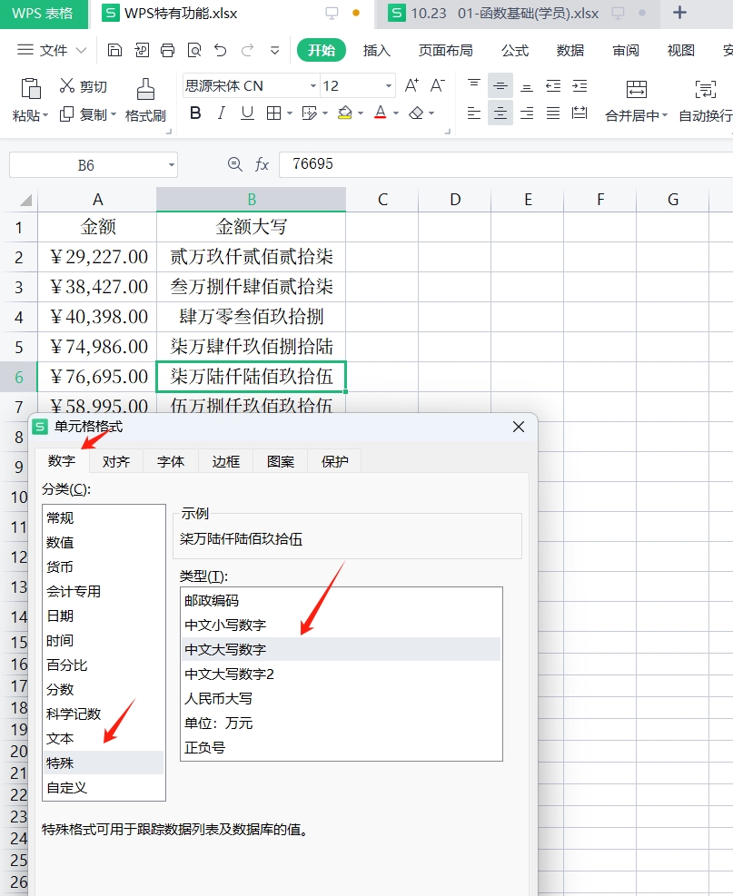Click the Save icon in quick toolbar
733x896 pixels.
click(114, 50)
